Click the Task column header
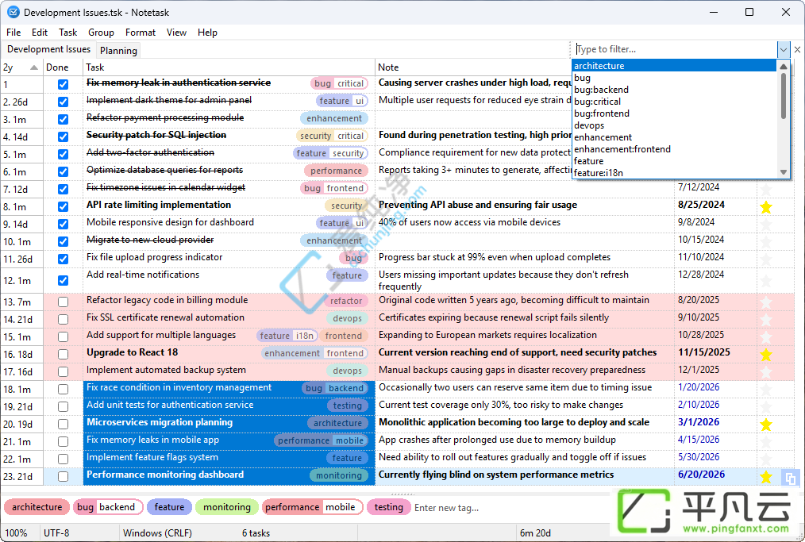The height and width of the screenshot is (542, 805). 229,67
